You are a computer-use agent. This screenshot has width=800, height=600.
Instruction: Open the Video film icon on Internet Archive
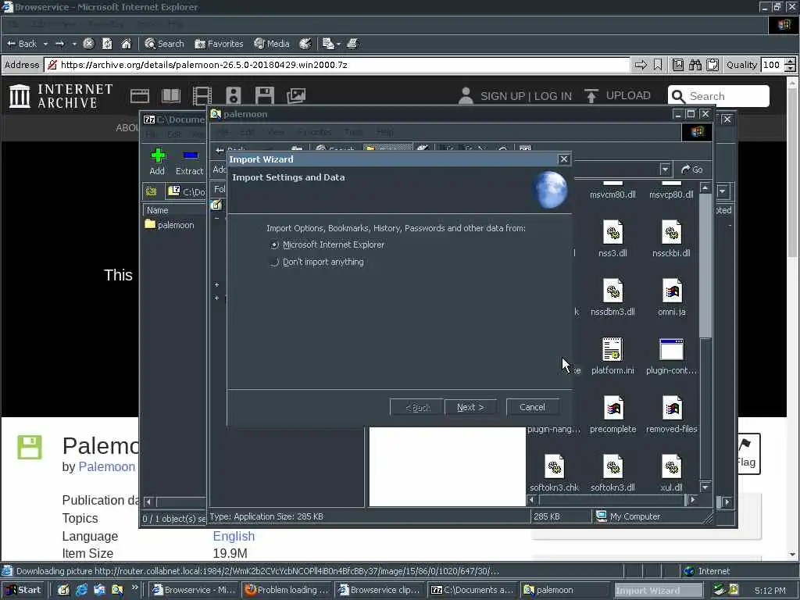(202, 96)
